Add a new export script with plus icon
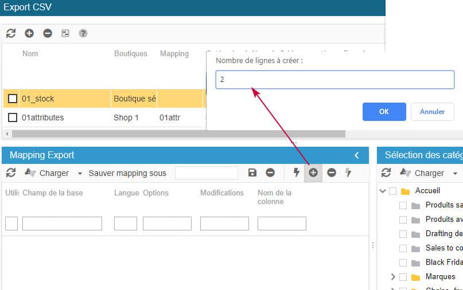 pos(29,33)
